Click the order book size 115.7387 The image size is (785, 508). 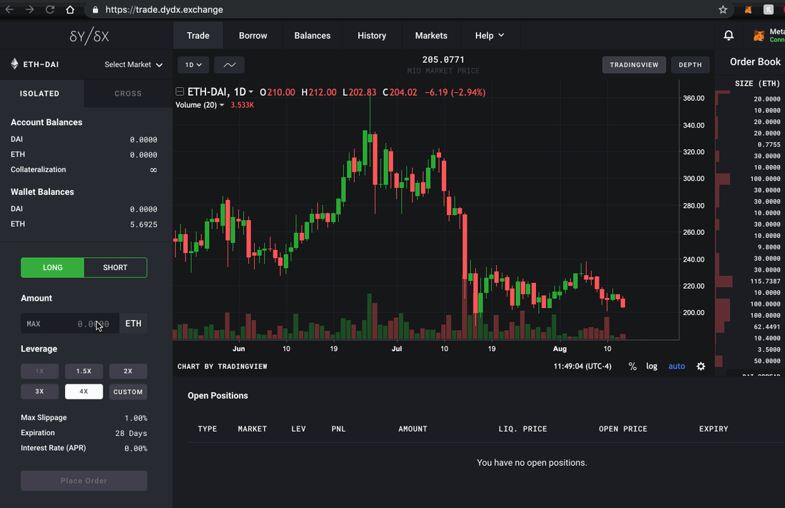click(x=765, y=282)
